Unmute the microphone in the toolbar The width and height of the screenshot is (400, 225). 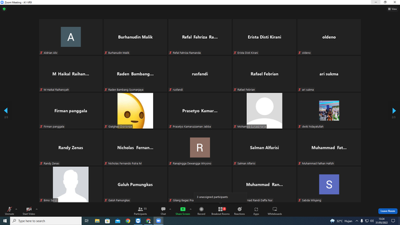click(x=9, y=211)
